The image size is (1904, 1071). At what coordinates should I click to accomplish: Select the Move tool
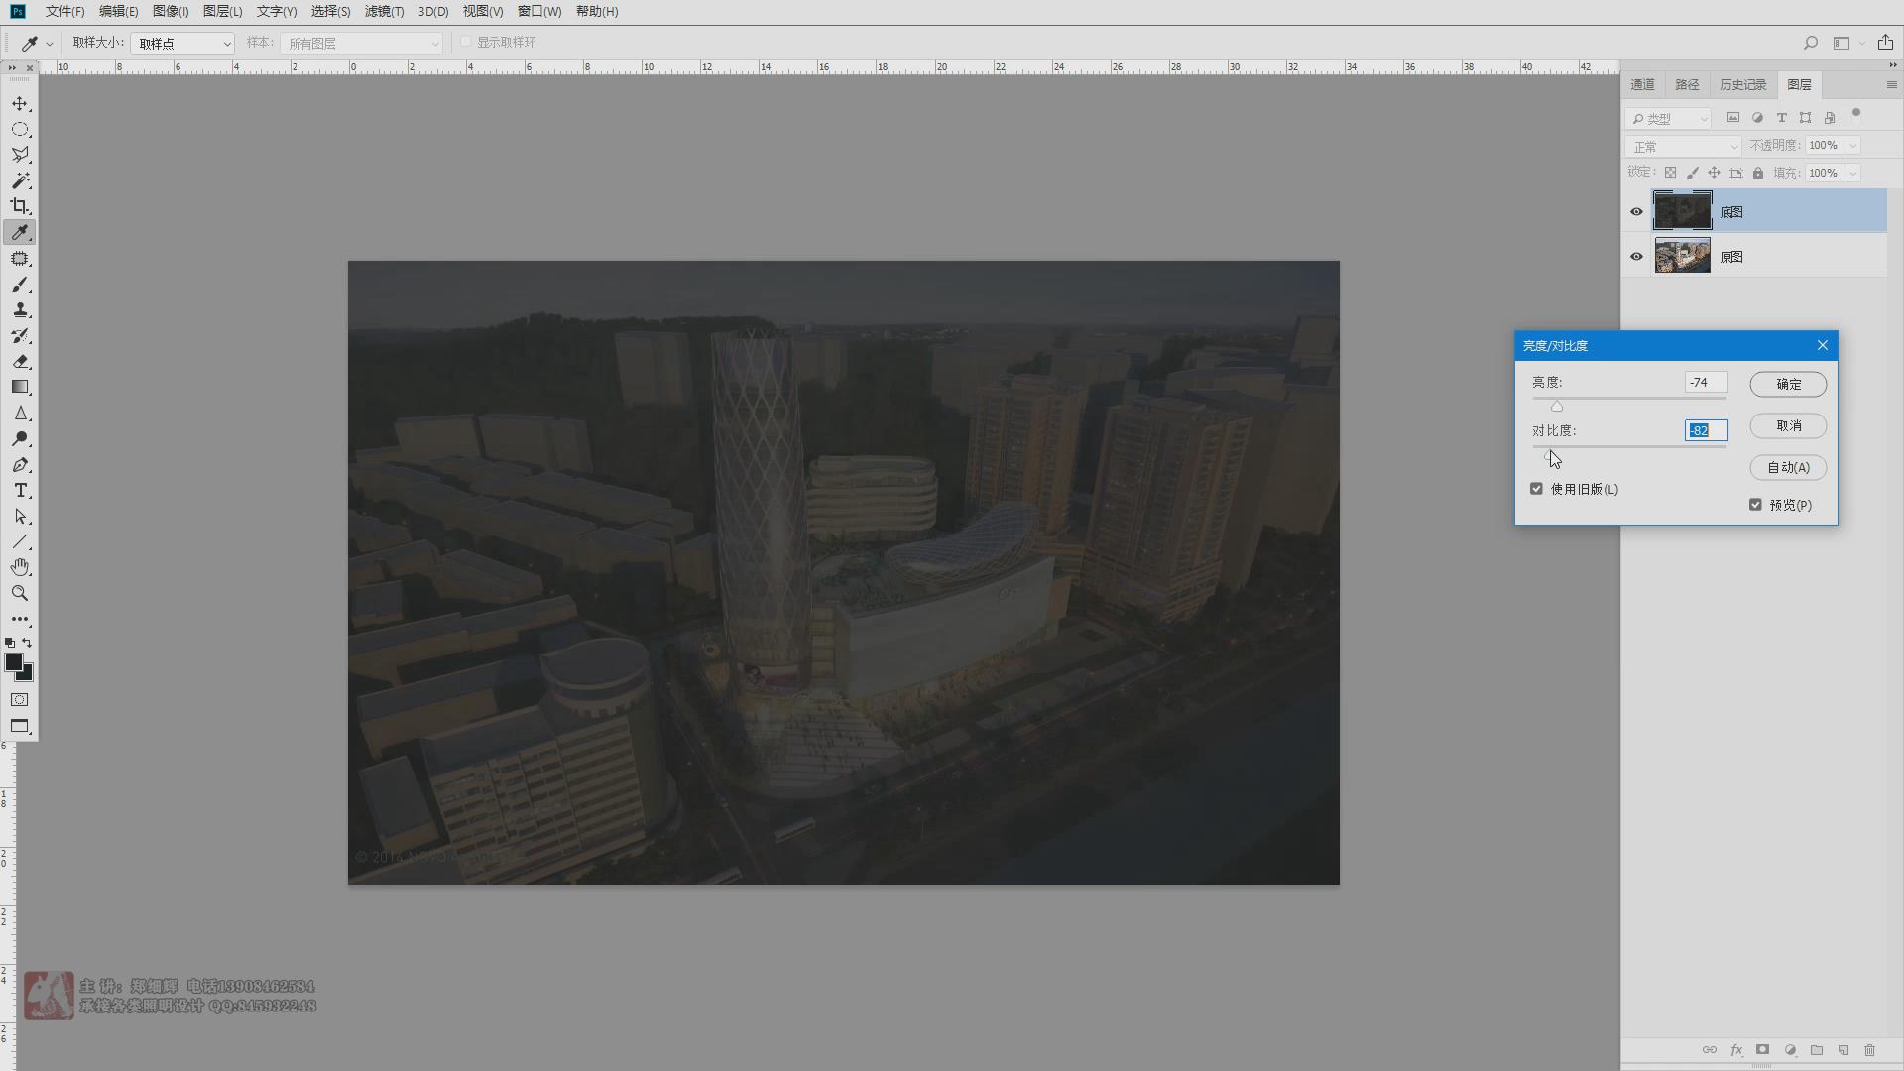pos(20,104)
